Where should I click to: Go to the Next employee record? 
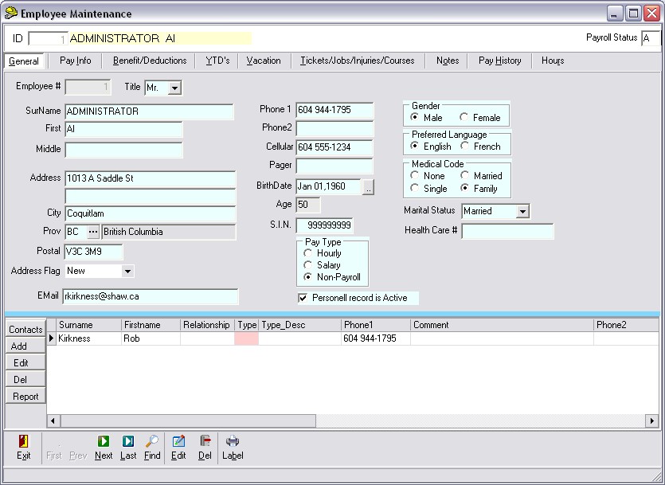tap(104, 441)
